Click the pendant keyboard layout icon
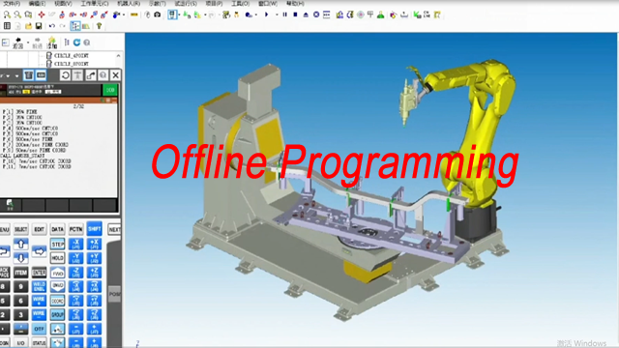The image size is (619, 348). (41, 75)
